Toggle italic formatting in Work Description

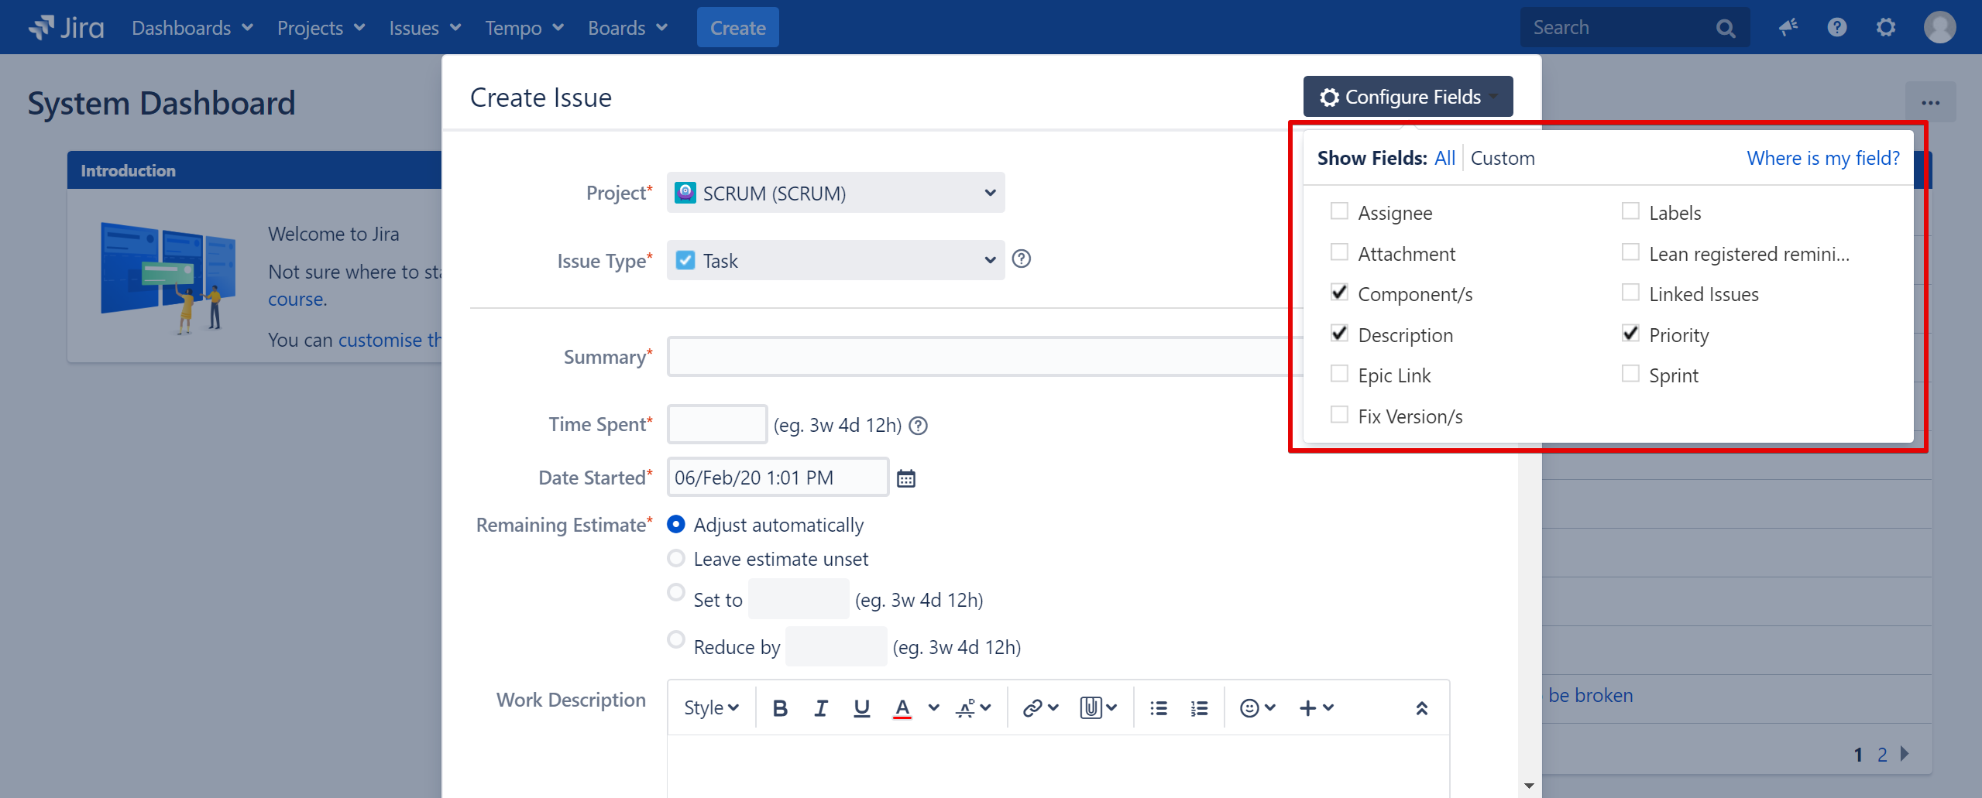click(x=821, y=708)
